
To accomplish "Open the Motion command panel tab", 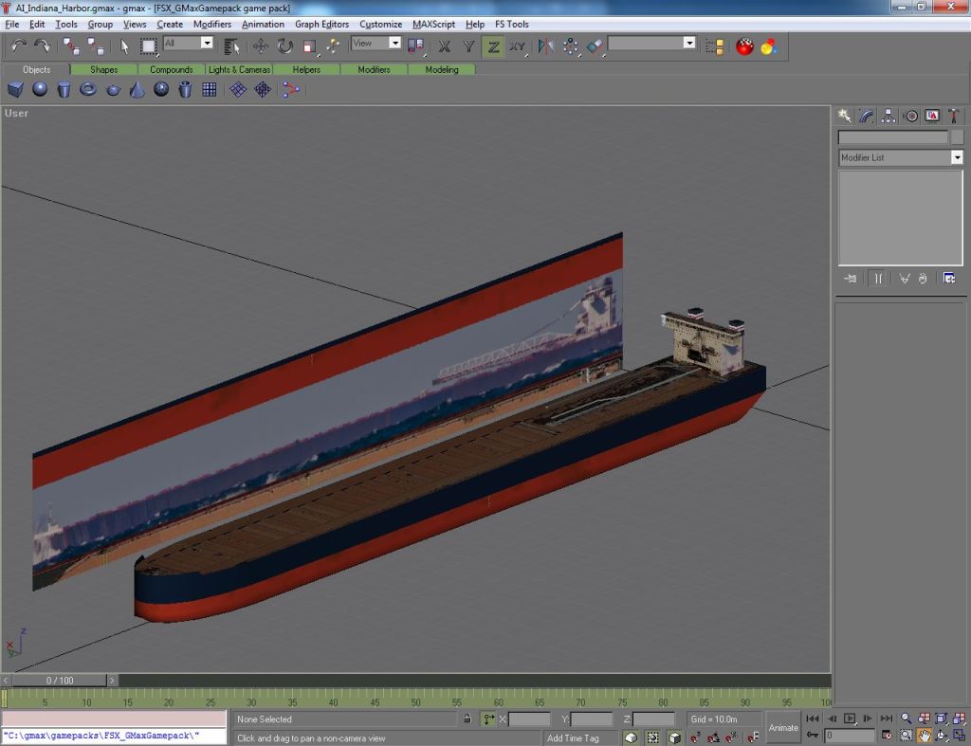I will (910, 116).
